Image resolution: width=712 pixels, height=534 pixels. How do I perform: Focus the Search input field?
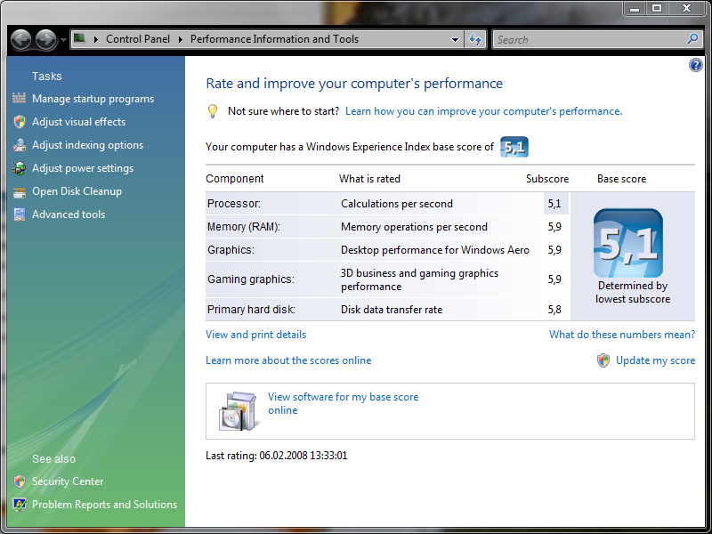[589, 39]
